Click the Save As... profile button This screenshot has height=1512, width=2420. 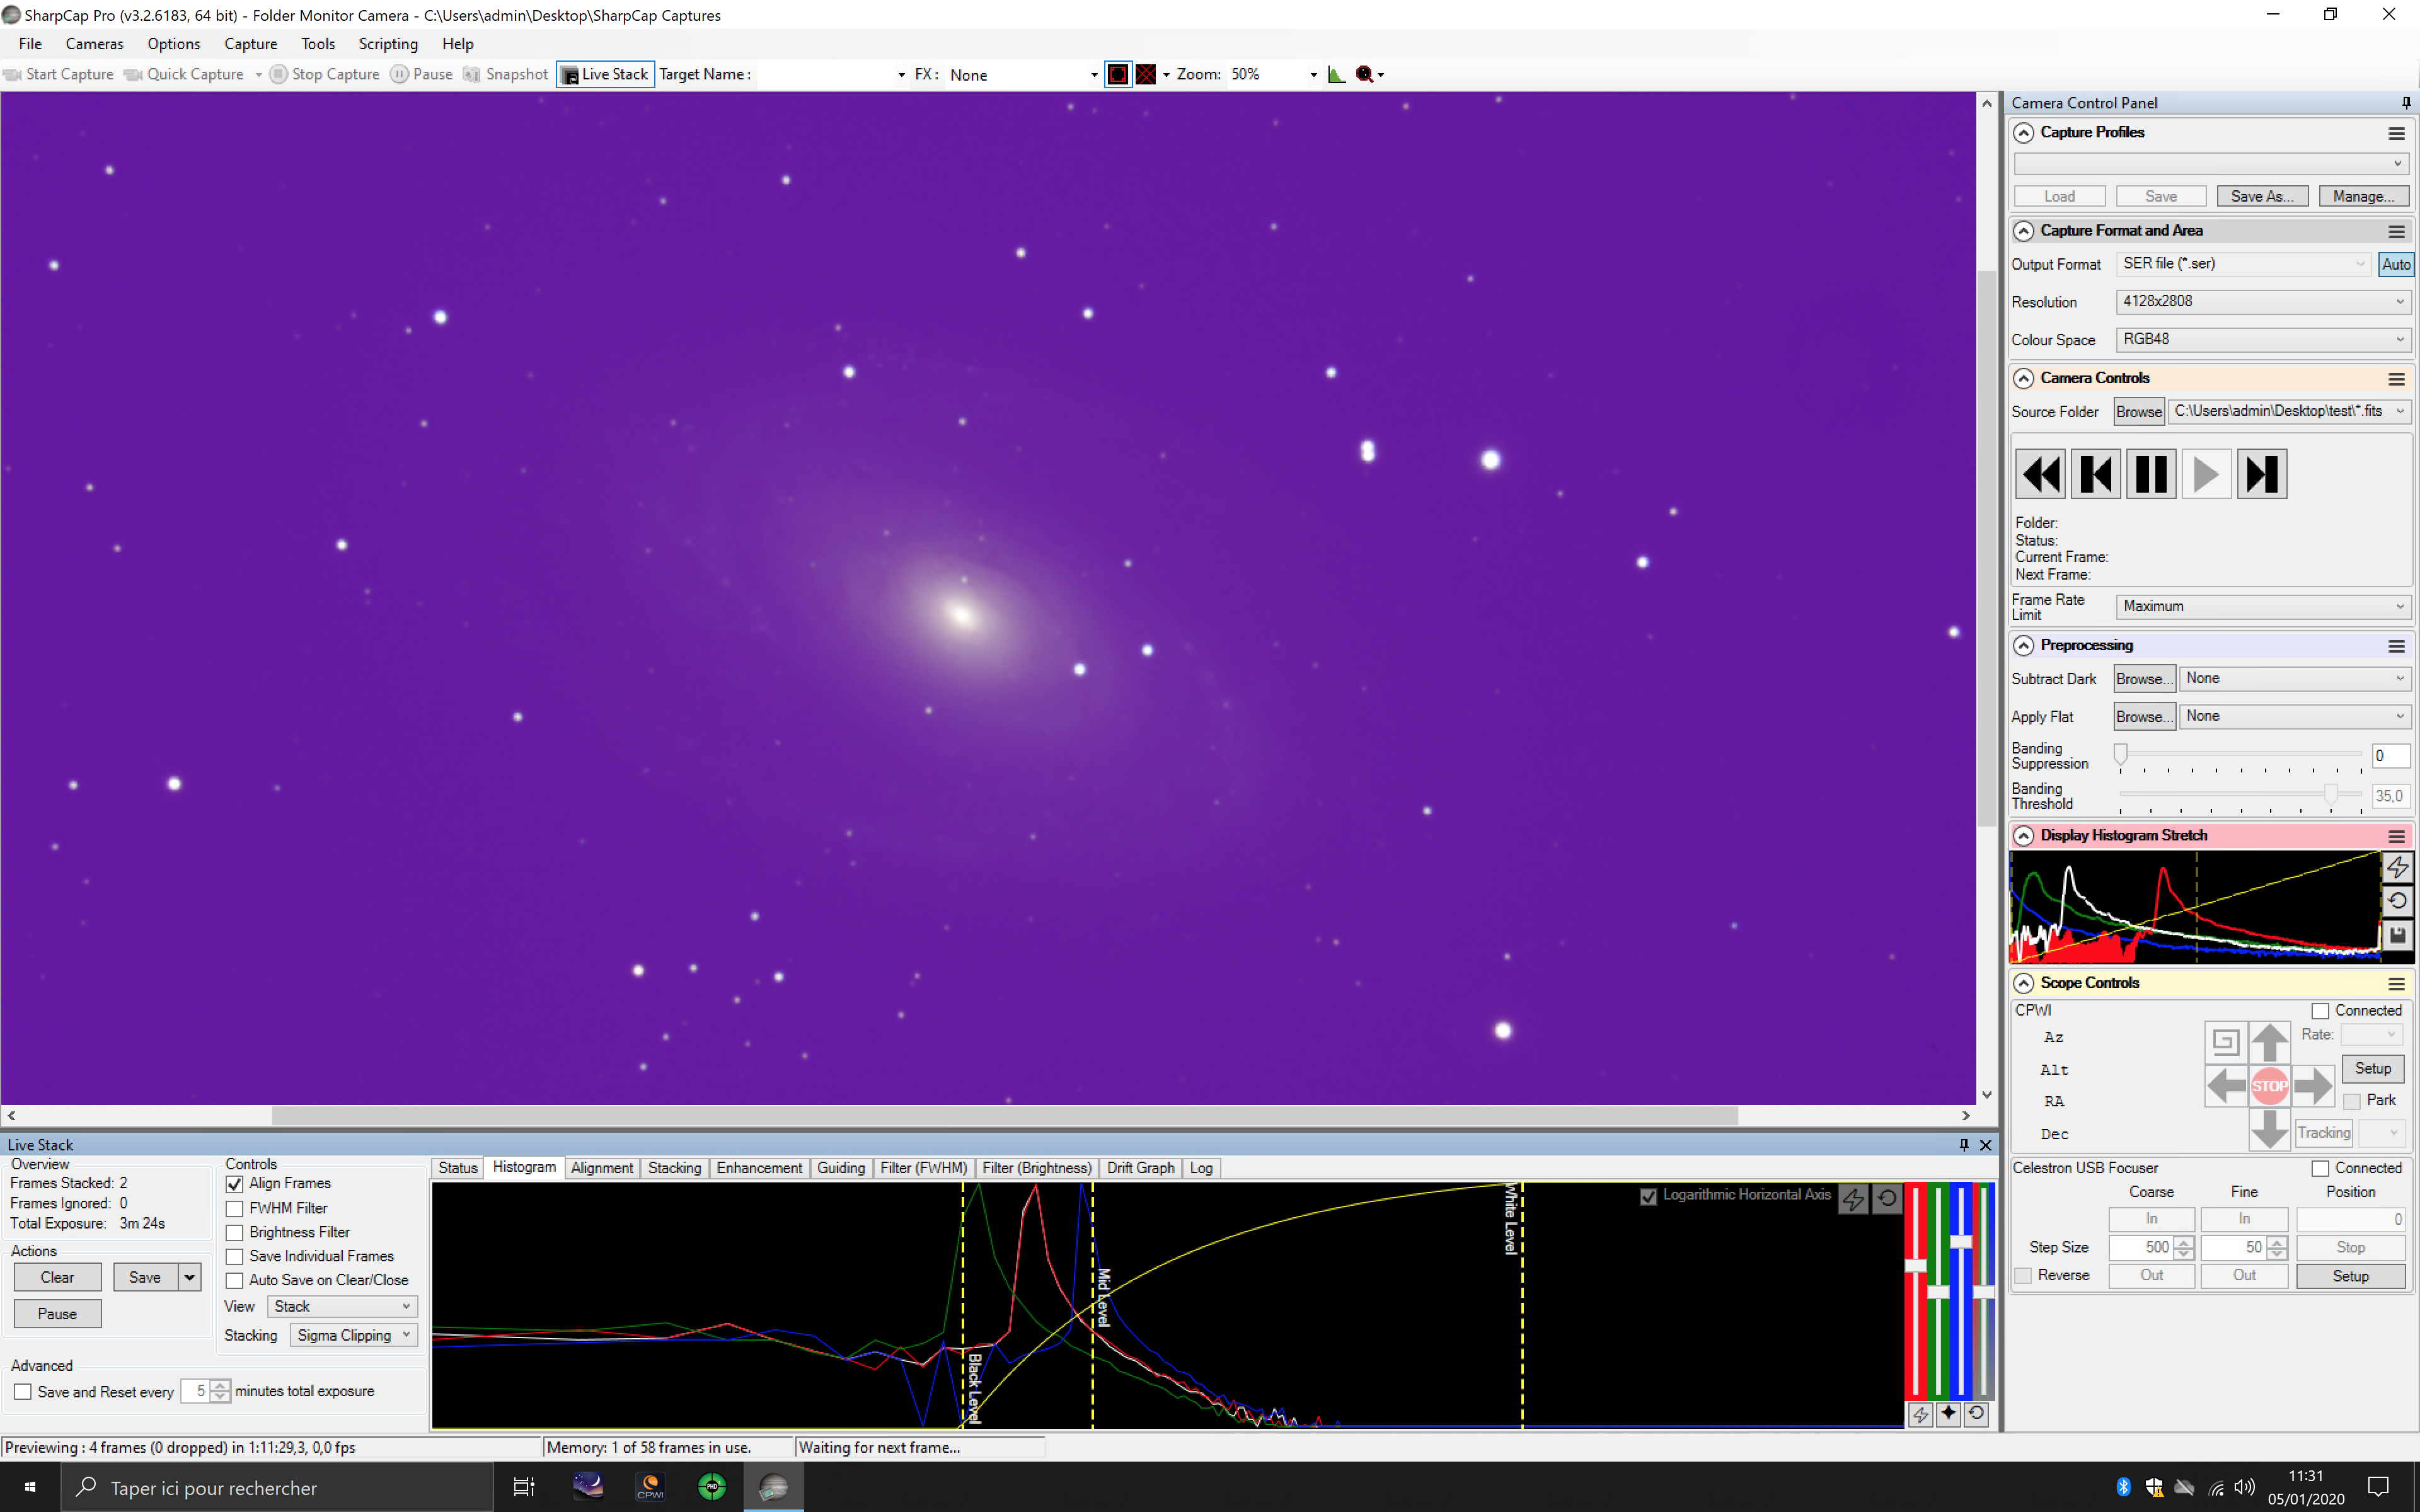[x=2262, y=197]
